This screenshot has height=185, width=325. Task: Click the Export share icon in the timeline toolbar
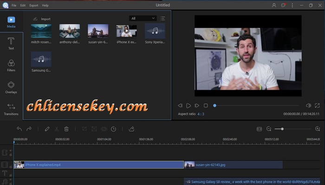point(131,129)
